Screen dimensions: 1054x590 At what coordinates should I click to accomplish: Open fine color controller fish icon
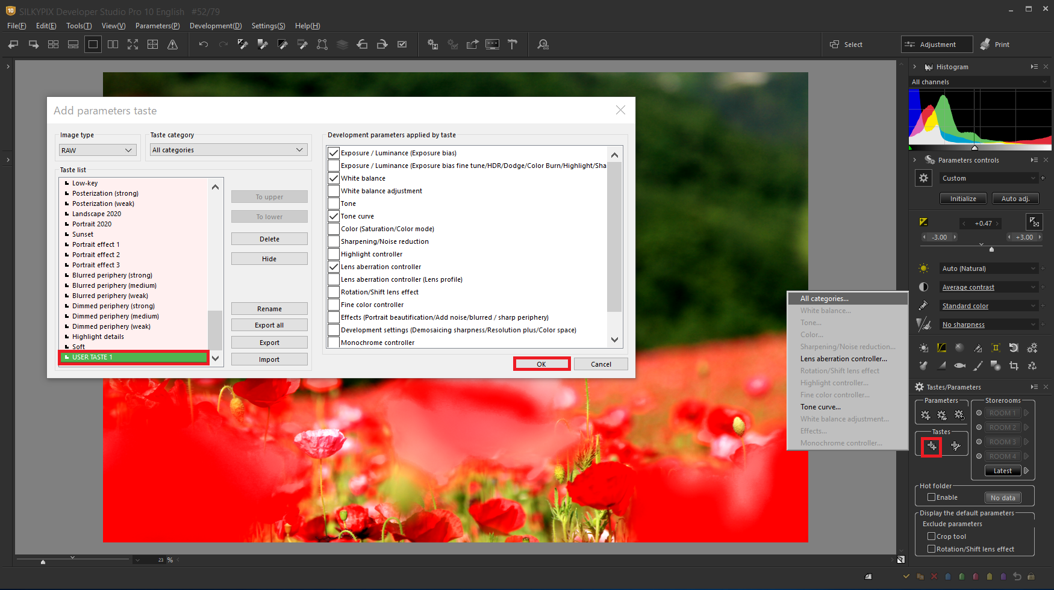coord(959,365)
